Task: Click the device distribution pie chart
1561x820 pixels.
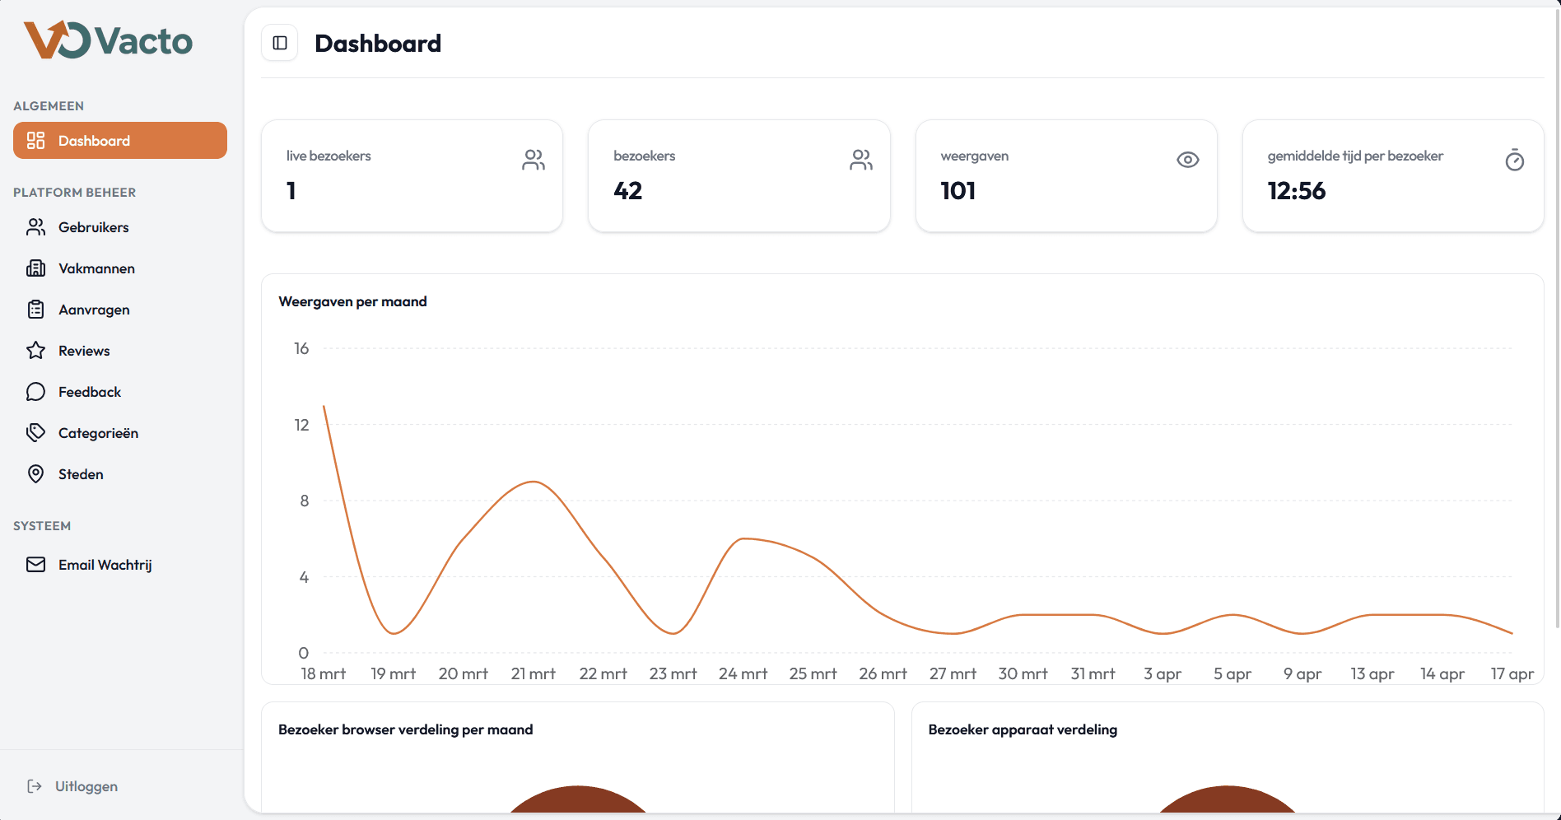Action: click(1228, 799)
